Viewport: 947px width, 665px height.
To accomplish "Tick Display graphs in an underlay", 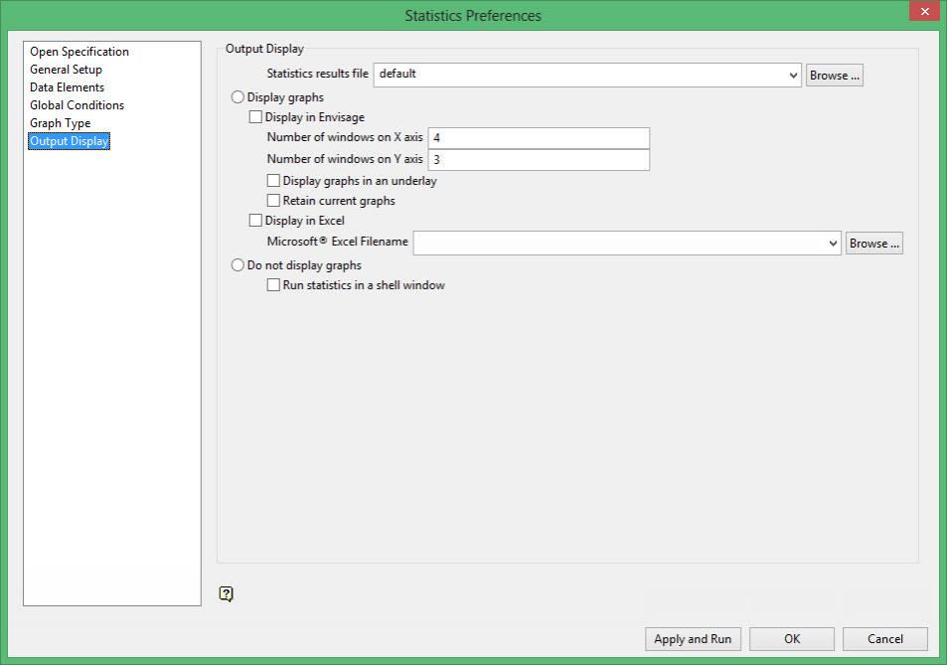I will [273, 181].
